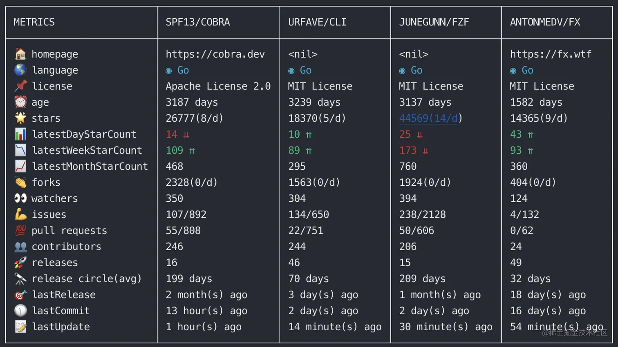This screenshot has height=347, width=618.
Task: Click the pushpin icon beside license
Action: click(x=20, y=86)
